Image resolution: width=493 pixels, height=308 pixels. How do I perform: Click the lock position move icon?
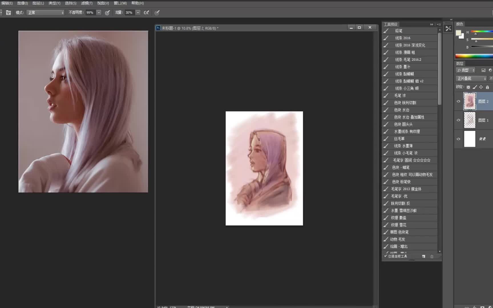(481, 87)
